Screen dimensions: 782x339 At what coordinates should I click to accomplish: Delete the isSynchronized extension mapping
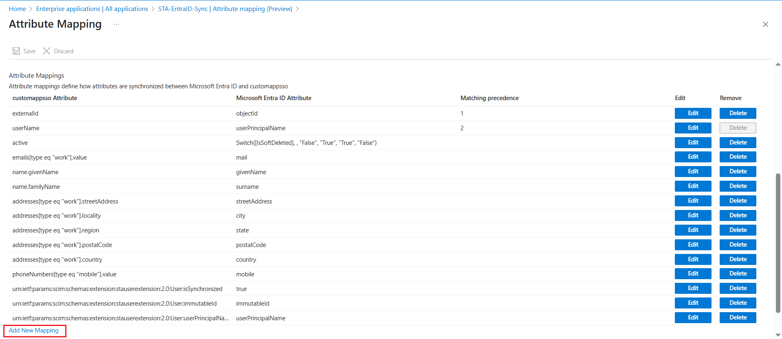[x=738, y=288]
